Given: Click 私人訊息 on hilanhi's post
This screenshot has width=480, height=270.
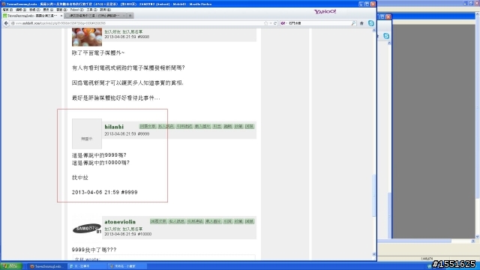Looking at the screenshot, I should pyautogui.click(x=166, y=127).
